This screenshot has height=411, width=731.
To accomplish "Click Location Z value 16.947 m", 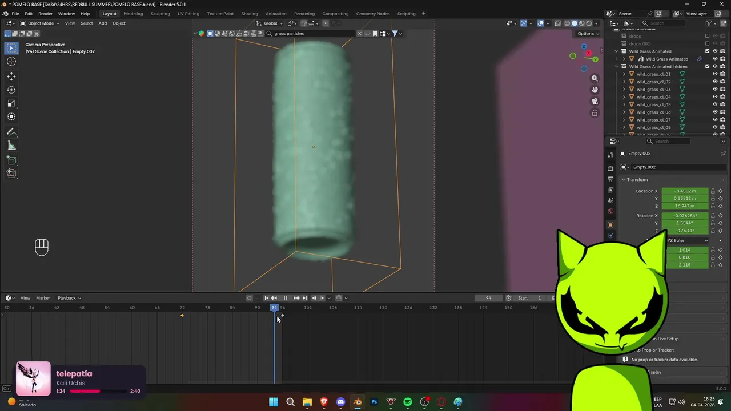I will coord(685,206).
